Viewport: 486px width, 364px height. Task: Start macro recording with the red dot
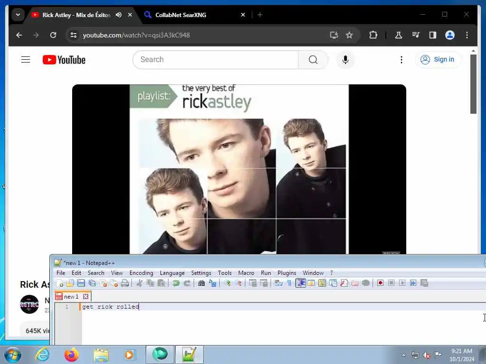(380, 283)
